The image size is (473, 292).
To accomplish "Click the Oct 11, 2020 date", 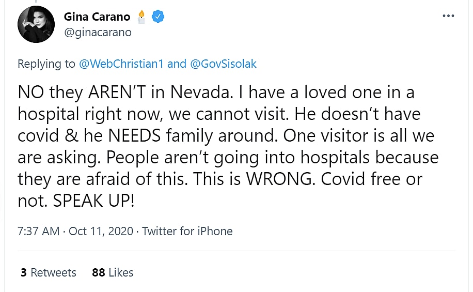I will click(x=101, y=231).
